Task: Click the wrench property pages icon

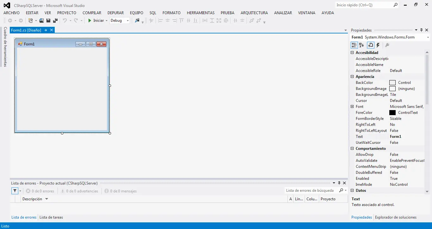Action: pos(387,45)
